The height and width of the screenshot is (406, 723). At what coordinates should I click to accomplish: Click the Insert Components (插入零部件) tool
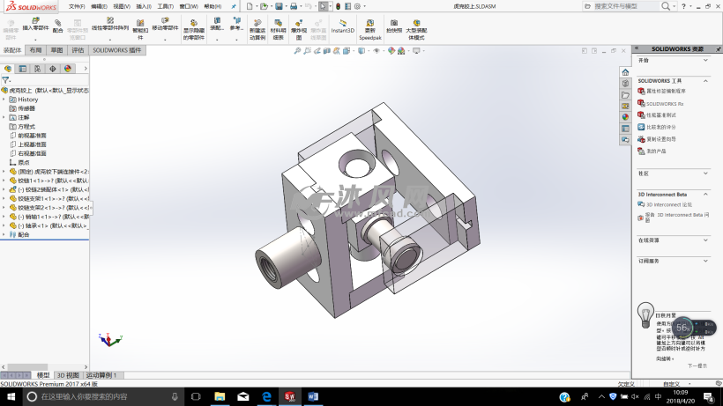35,25
